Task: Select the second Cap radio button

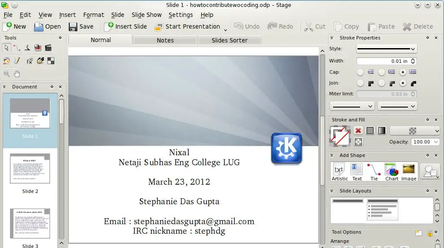Action: tap(381, 72)
